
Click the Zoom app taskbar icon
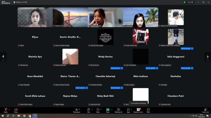[35, 116]
